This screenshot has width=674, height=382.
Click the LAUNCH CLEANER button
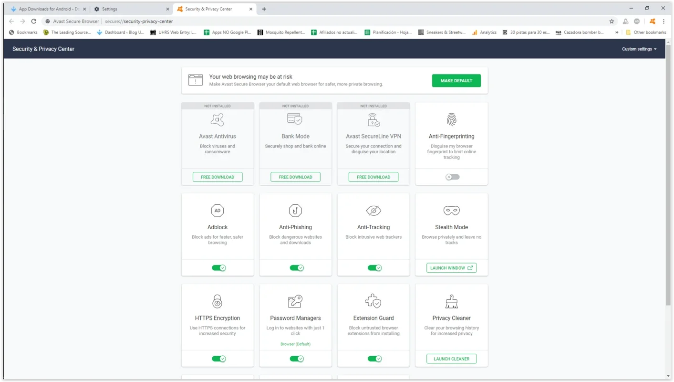coord(451,359)
